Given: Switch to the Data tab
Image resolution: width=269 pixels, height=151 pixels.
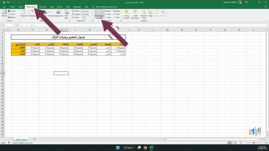Looking at the screenshot, I should pyautogui.click(x=52, y=7).
